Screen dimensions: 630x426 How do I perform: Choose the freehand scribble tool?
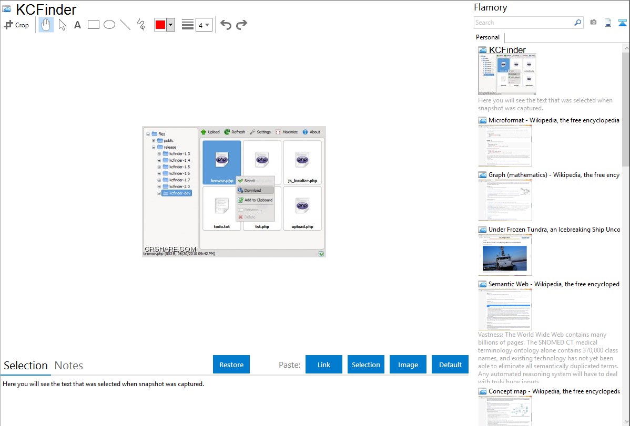click(x=141, y=25)
